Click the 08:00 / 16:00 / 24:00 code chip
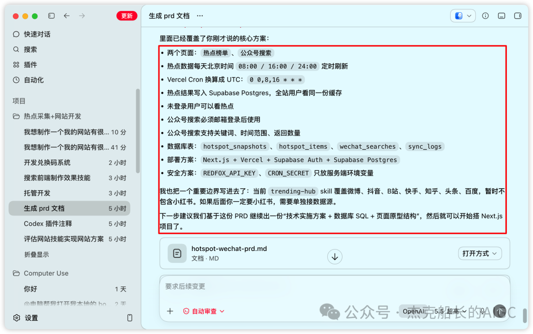This screenshot has height=334, width=533. [277, 66]
